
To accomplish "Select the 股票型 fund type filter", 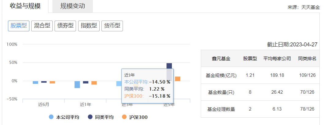I will (x=19, y=26).
